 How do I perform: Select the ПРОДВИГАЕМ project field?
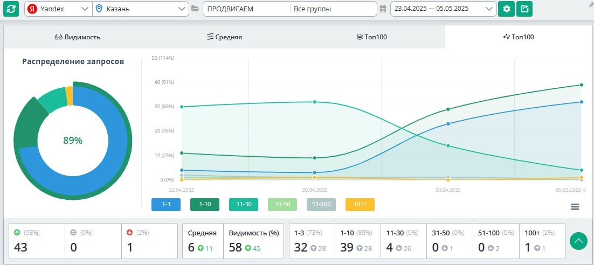pyautogui.click(x=246, y=9)
